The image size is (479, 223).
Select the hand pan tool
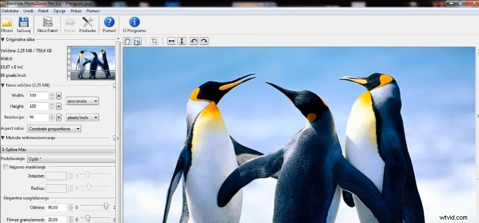(127, 41)
